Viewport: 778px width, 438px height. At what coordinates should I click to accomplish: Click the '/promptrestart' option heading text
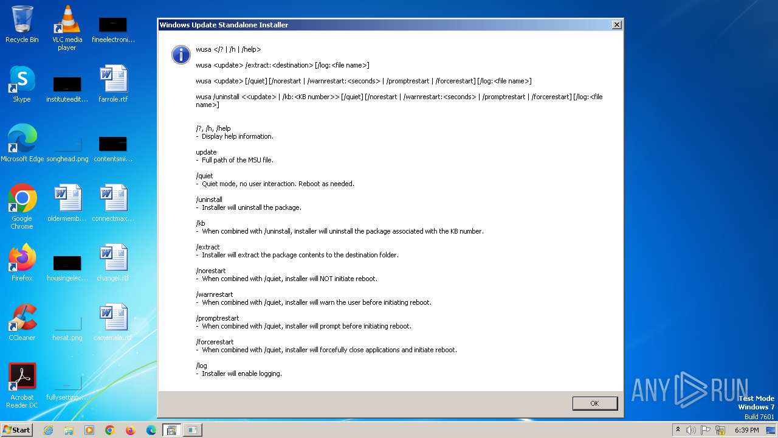click(218, 318)
